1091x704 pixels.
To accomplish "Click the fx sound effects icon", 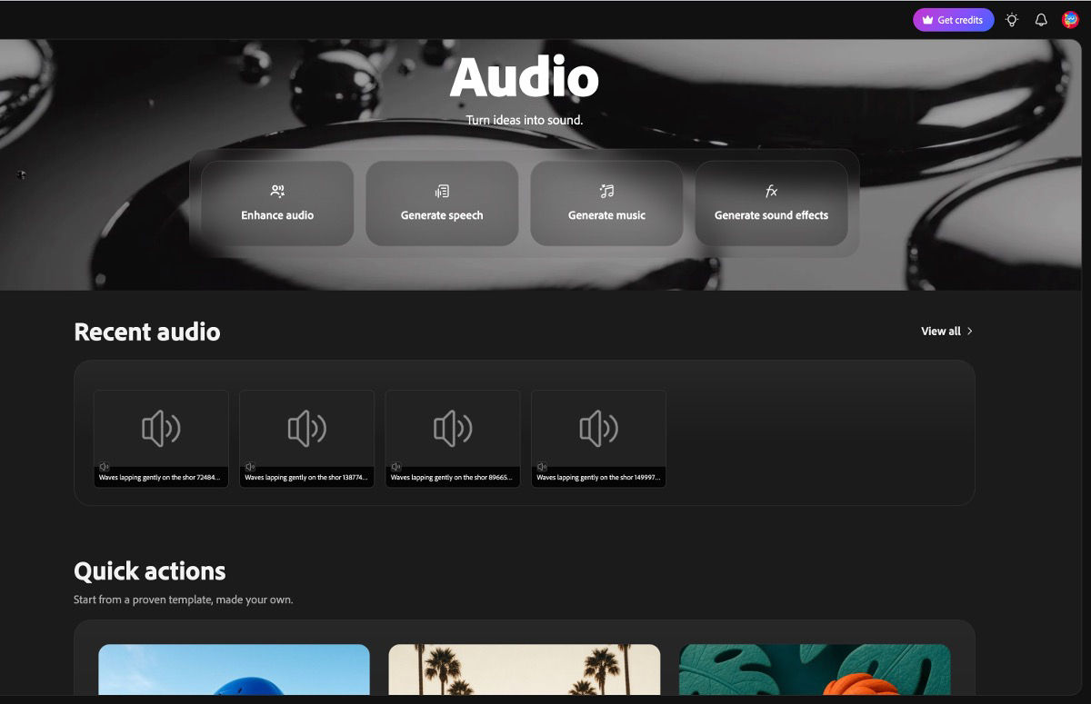I will pyautogui.click(x=771, y=191).
